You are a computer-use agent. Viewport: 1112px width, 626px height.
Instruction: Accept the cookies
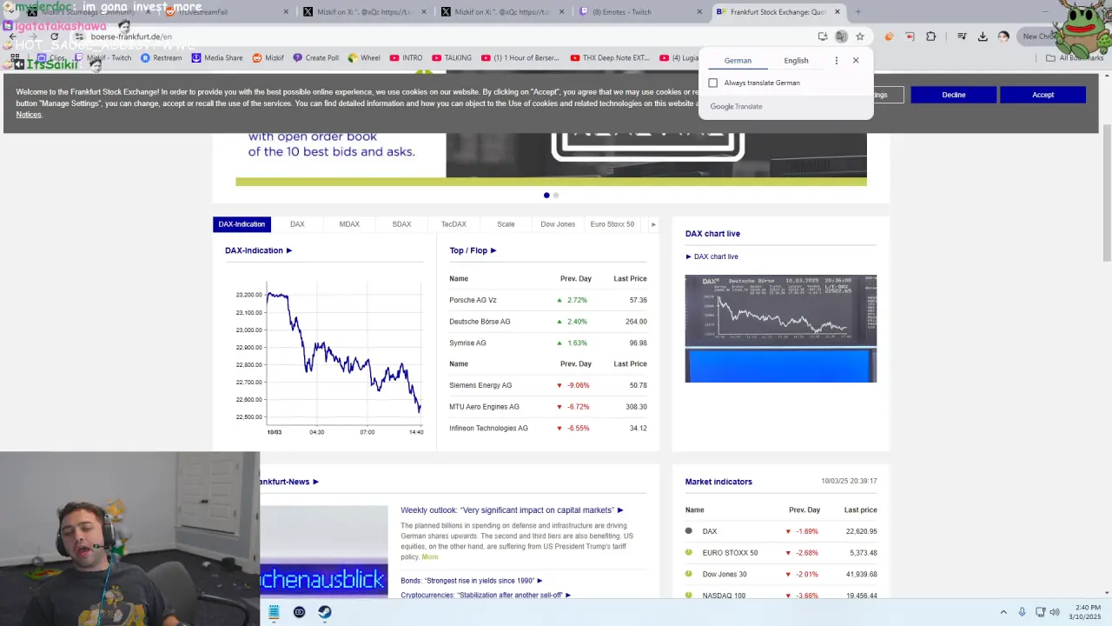[1042, 95]
